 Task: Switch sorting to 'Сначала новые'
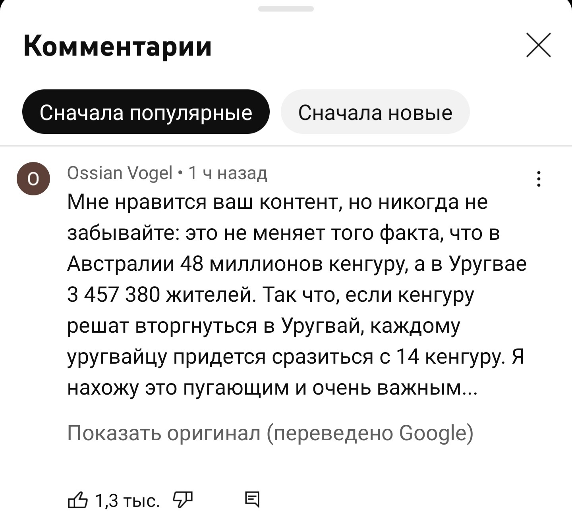point(375,113)
